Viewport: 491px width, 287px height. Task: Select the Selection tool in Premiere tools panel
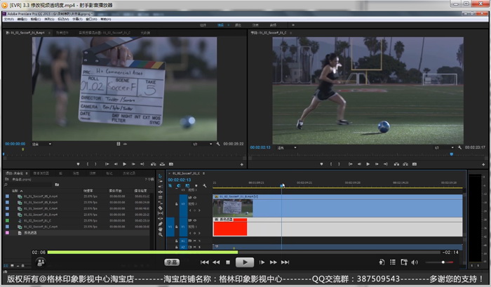click(160, 176)
